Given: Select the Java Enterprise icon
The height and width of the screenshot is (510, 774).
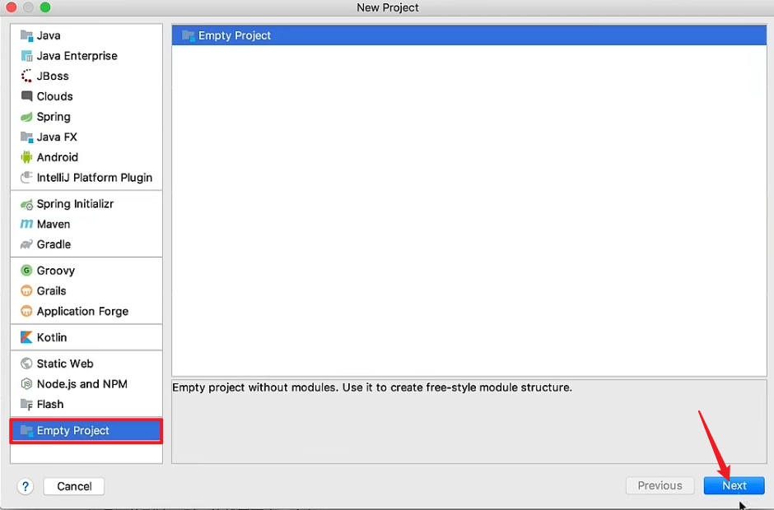Looking at the screenshot, I should (26, 56).
